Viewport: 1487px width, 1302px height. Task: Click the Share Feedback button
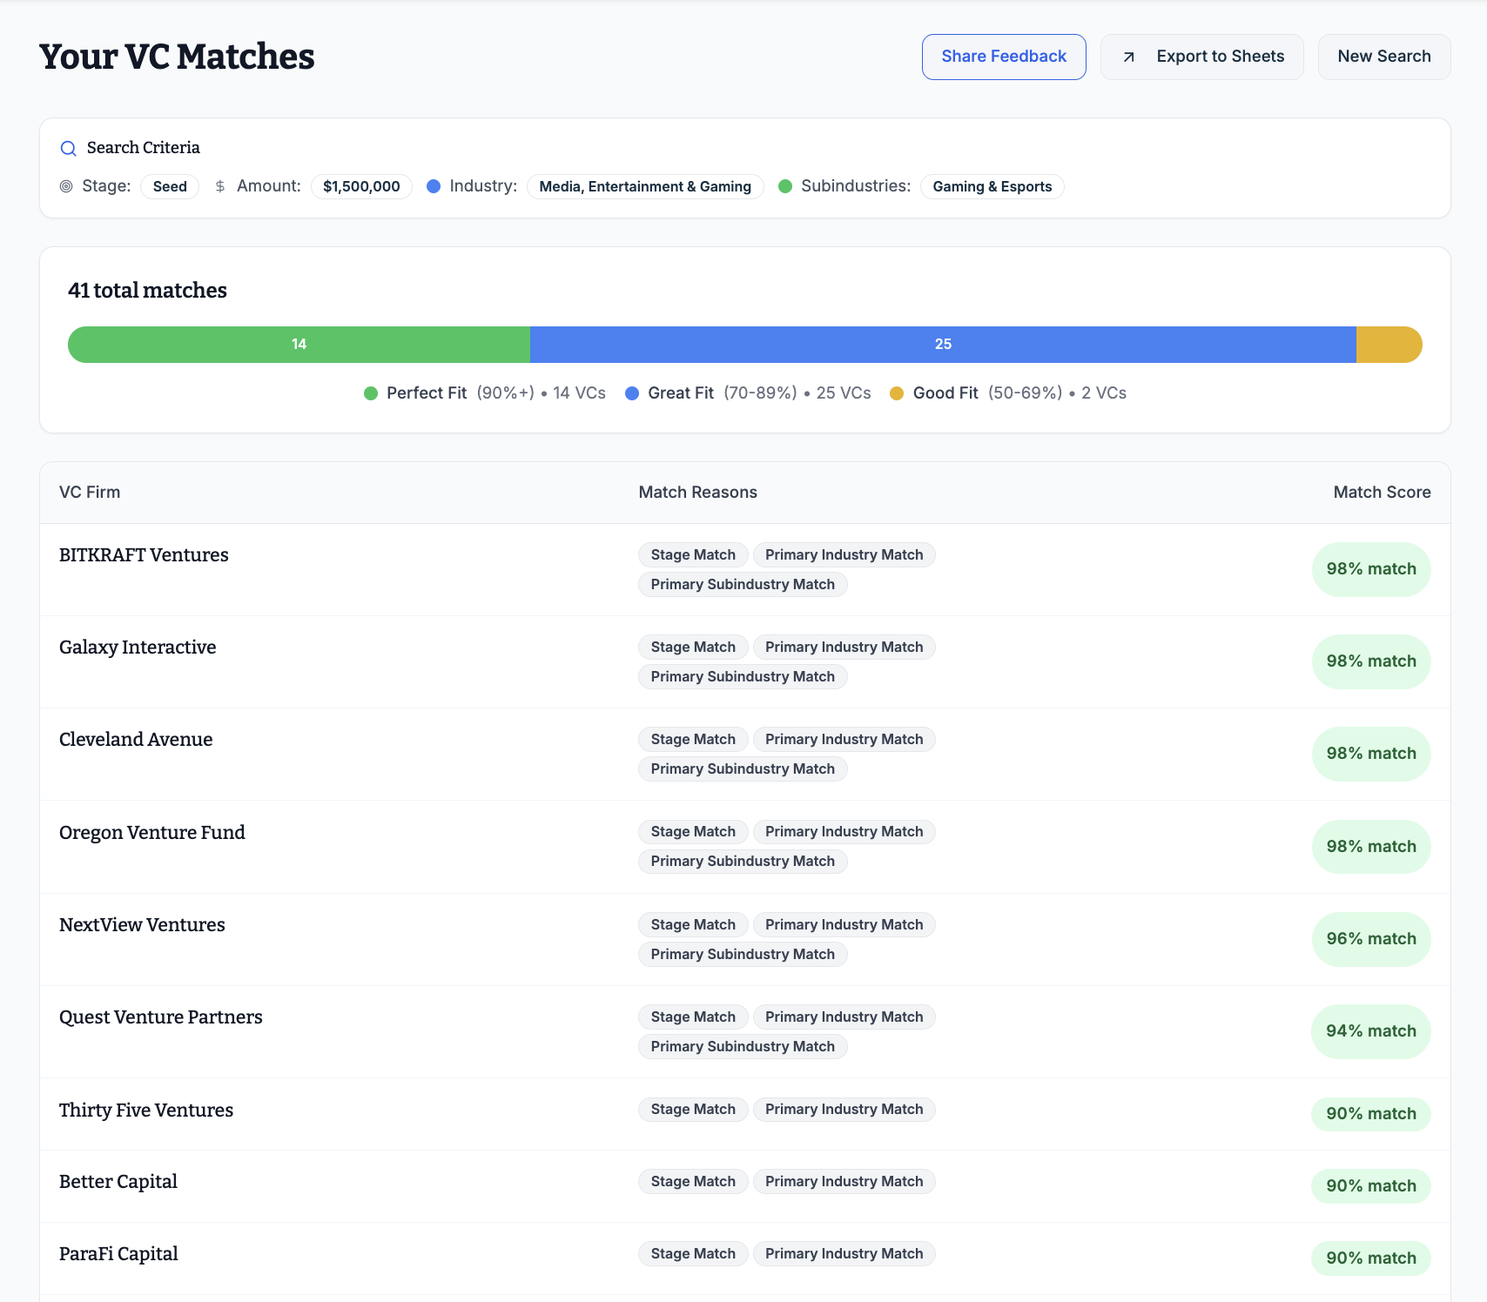1003,57
